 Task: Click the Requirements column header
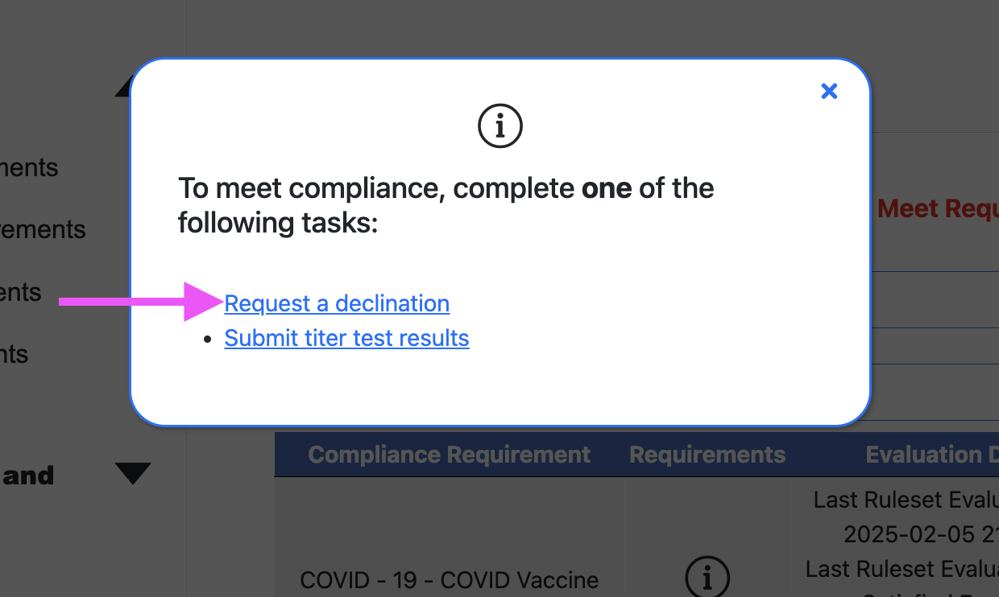click(x=707, y=455)
